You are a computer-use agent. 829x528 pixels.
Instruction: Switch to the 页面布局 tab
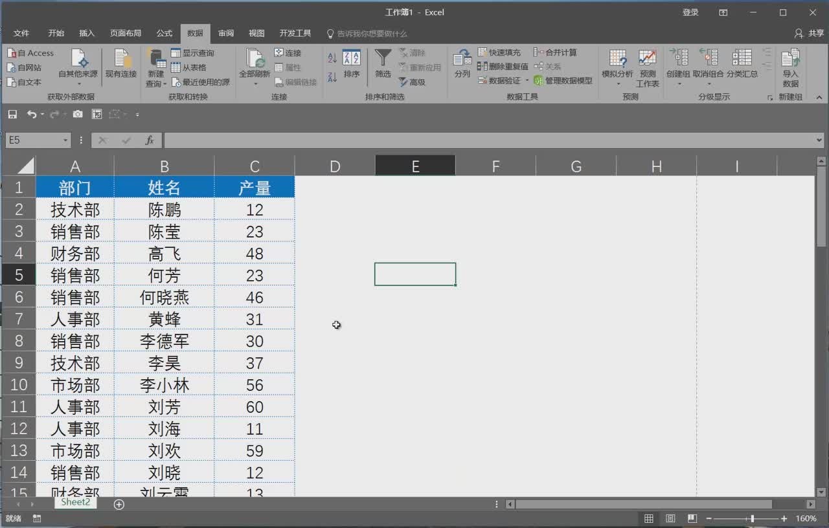(x=126, y=33)
